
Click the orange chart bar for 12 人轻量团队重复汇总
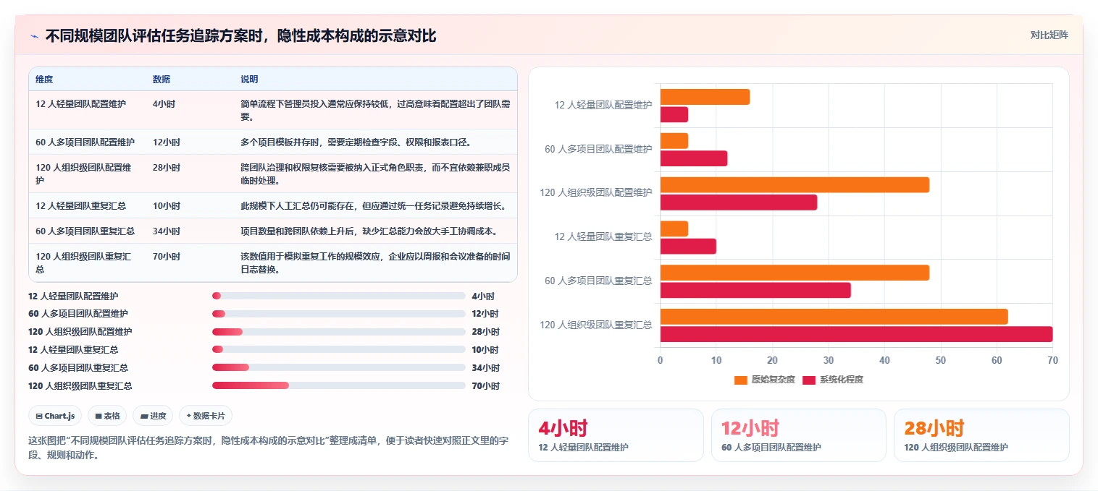click(x=674, y=229)
